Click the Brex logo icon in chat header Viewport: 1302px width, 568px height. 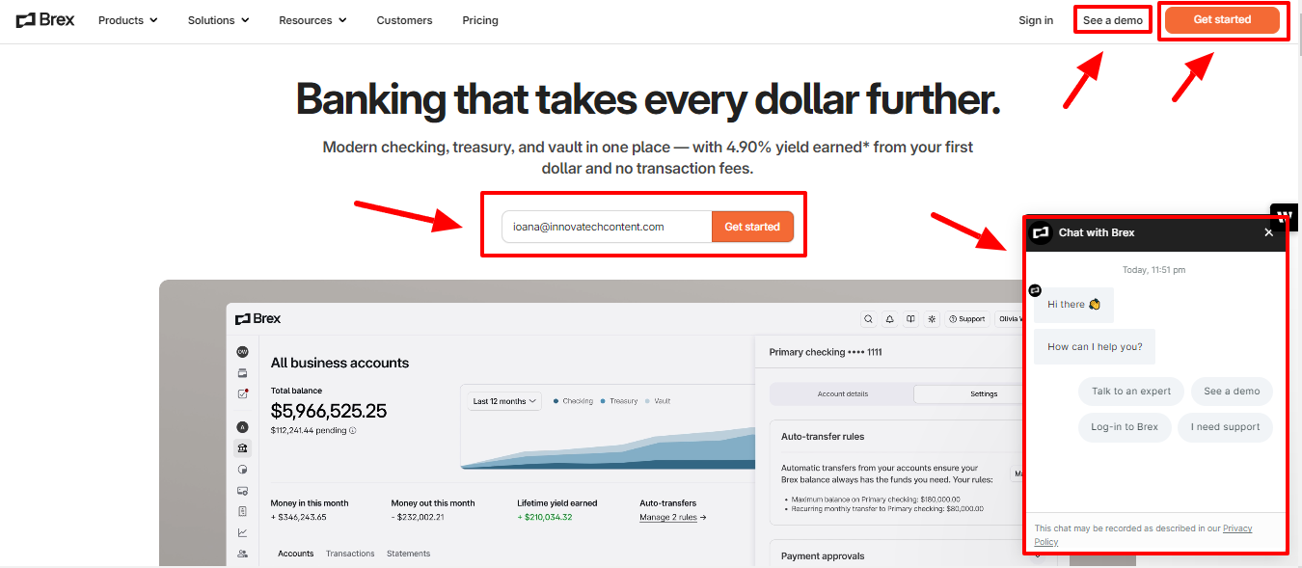[1041, 232]
